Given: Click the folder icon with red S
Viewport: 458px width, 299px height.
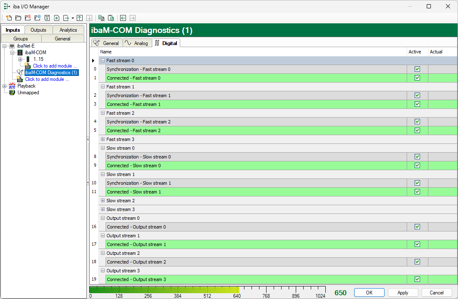Looking at the screenshot, I should click(x=28, y=18).
